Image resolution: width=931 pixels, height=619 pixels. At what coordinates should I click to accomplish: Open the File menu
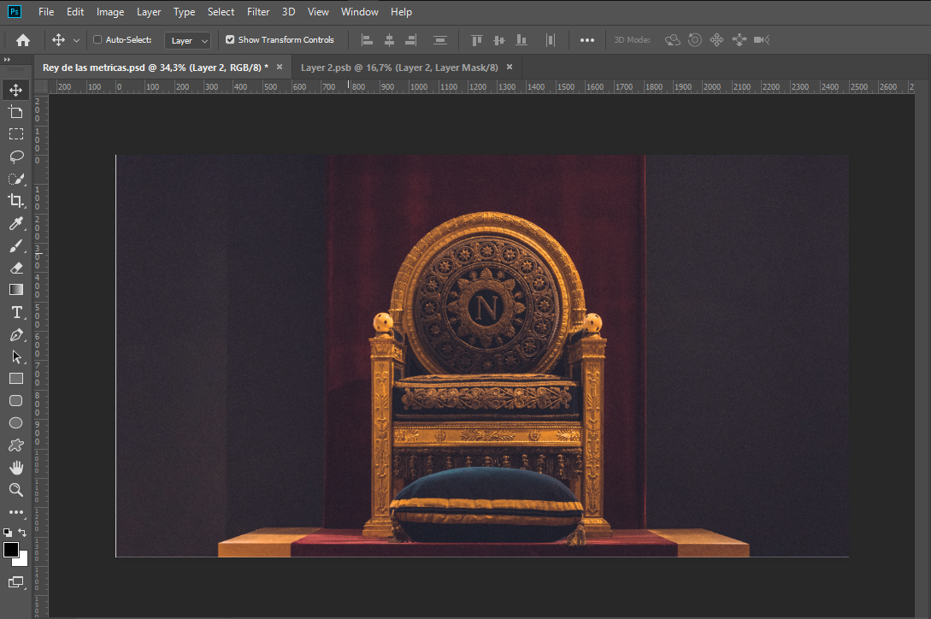[46, 12]
